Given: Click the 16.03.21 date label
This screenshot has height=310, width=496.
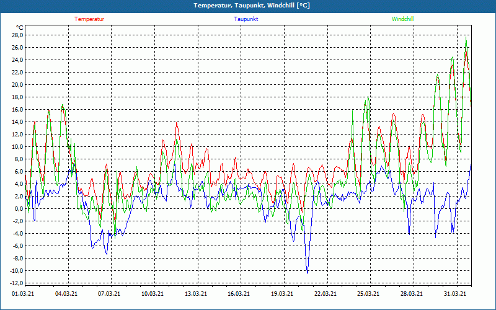Looking at the screenshot, I should 239,293.
